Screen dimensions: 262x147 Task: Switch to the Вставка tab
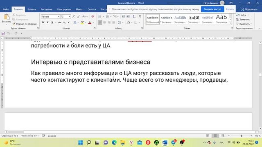click(x=32, y=9)
